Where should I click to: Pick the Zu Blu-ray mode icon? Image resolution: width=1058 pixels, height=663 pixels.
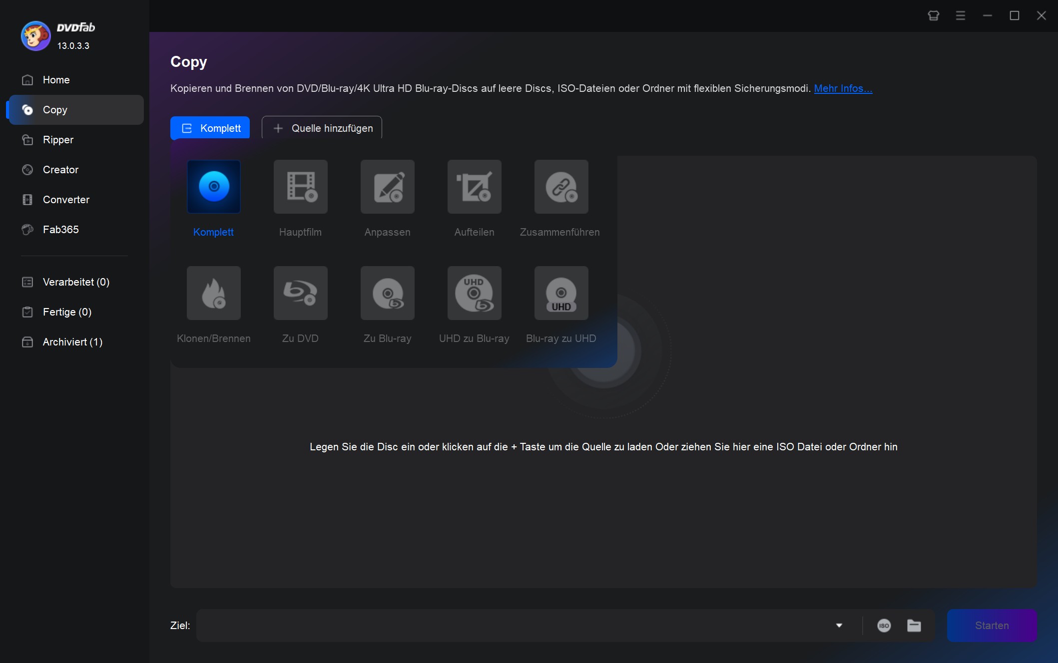click(388, 293)
